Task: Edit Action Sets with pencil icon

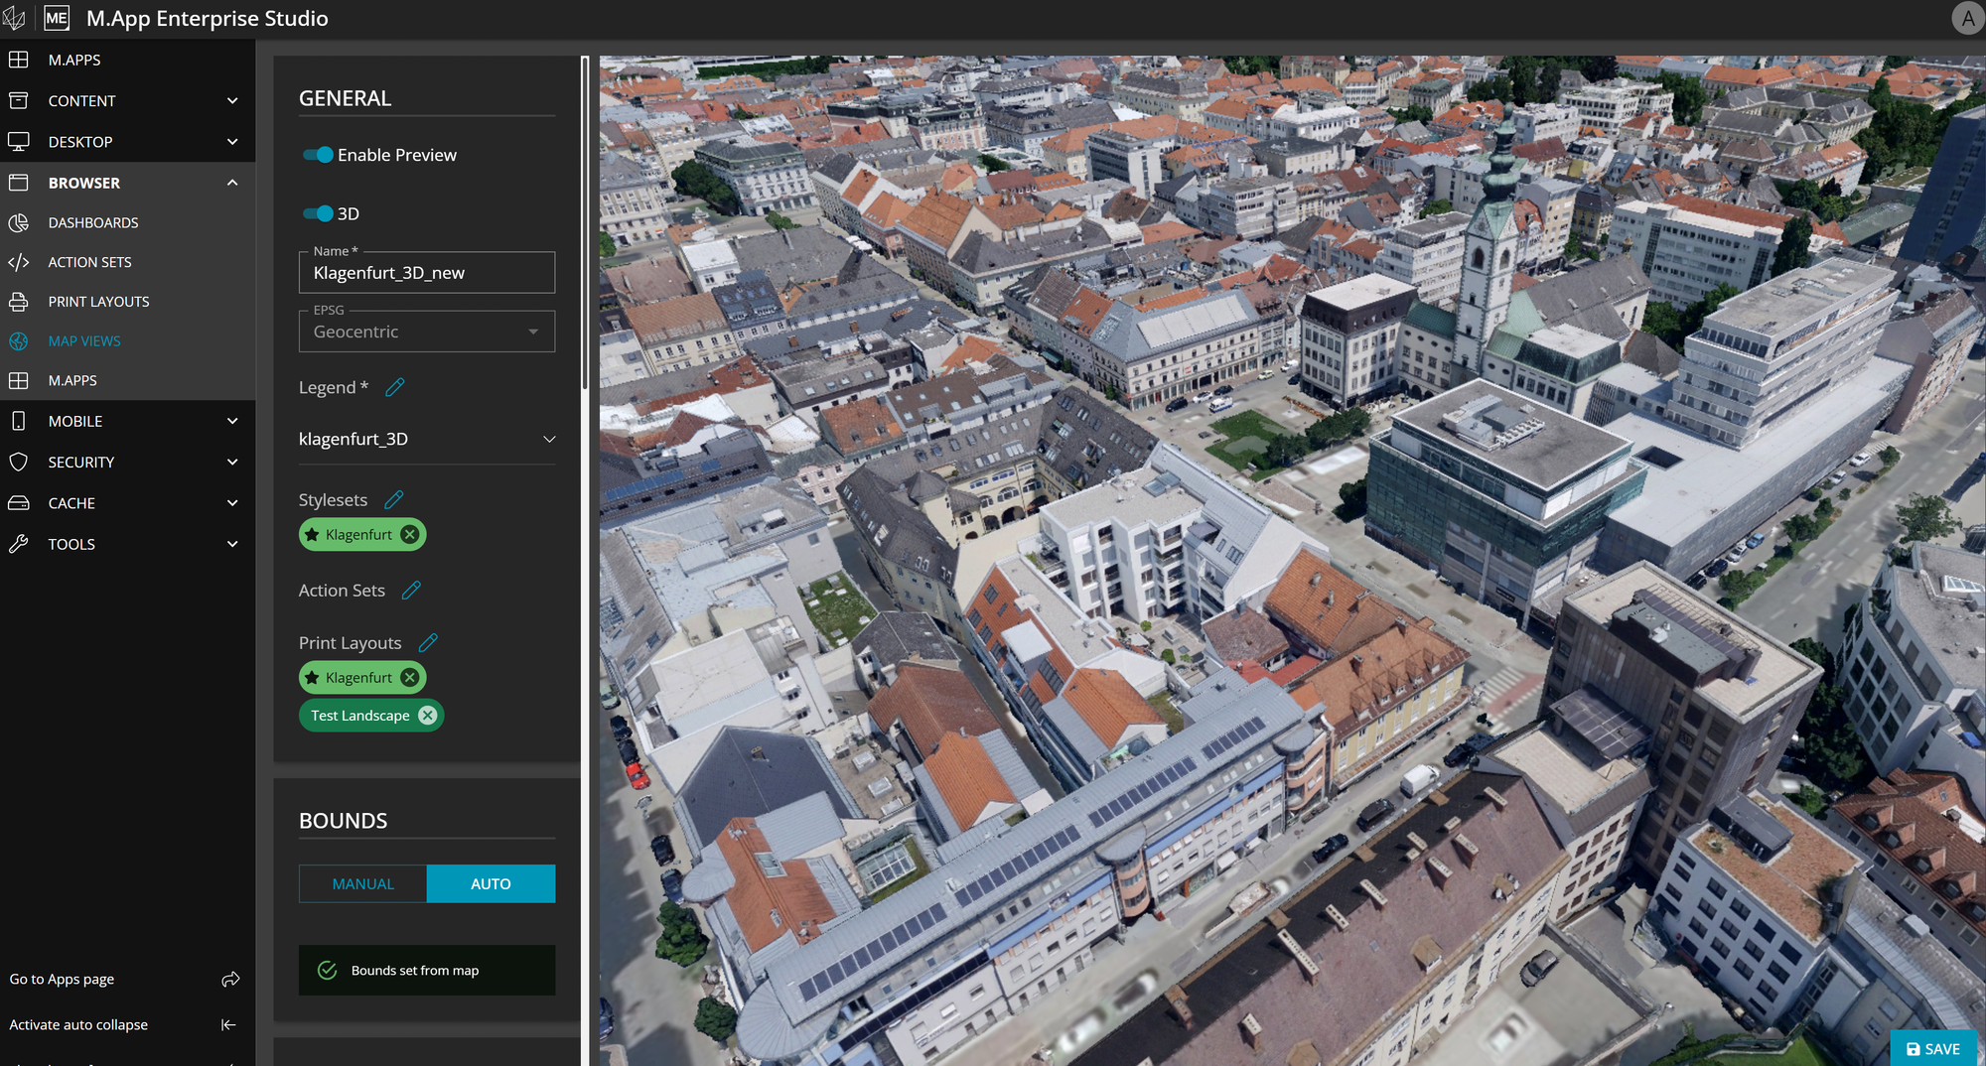Action: [411, 591]
